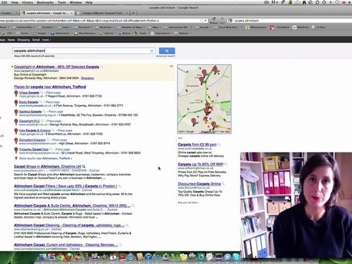Screen dimensions: 352x264
Task: Open Altrincham Carpet Fitters result
Action: pos(65,186)
